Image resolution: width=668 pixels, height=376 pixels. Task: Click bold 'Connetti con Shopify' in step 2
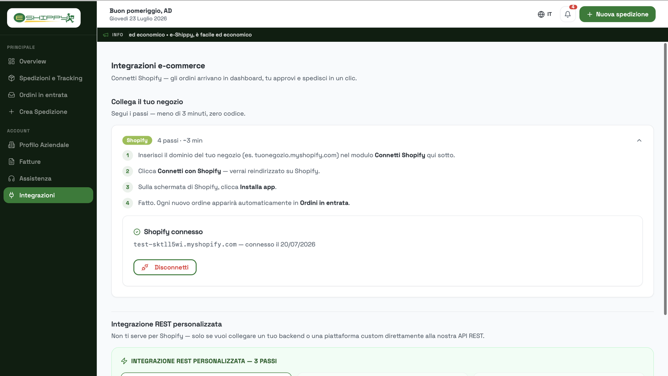189,171
